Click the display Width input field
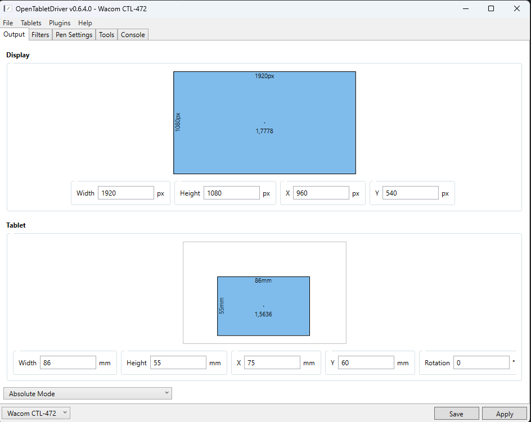The width and height of the screenshot is (531, 422). coord(126,193)
